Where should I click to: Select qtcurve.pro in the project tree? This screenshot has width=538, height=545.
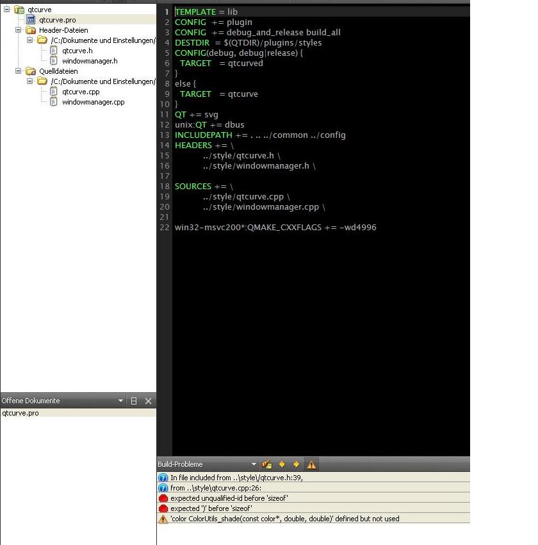pos(57,20)
